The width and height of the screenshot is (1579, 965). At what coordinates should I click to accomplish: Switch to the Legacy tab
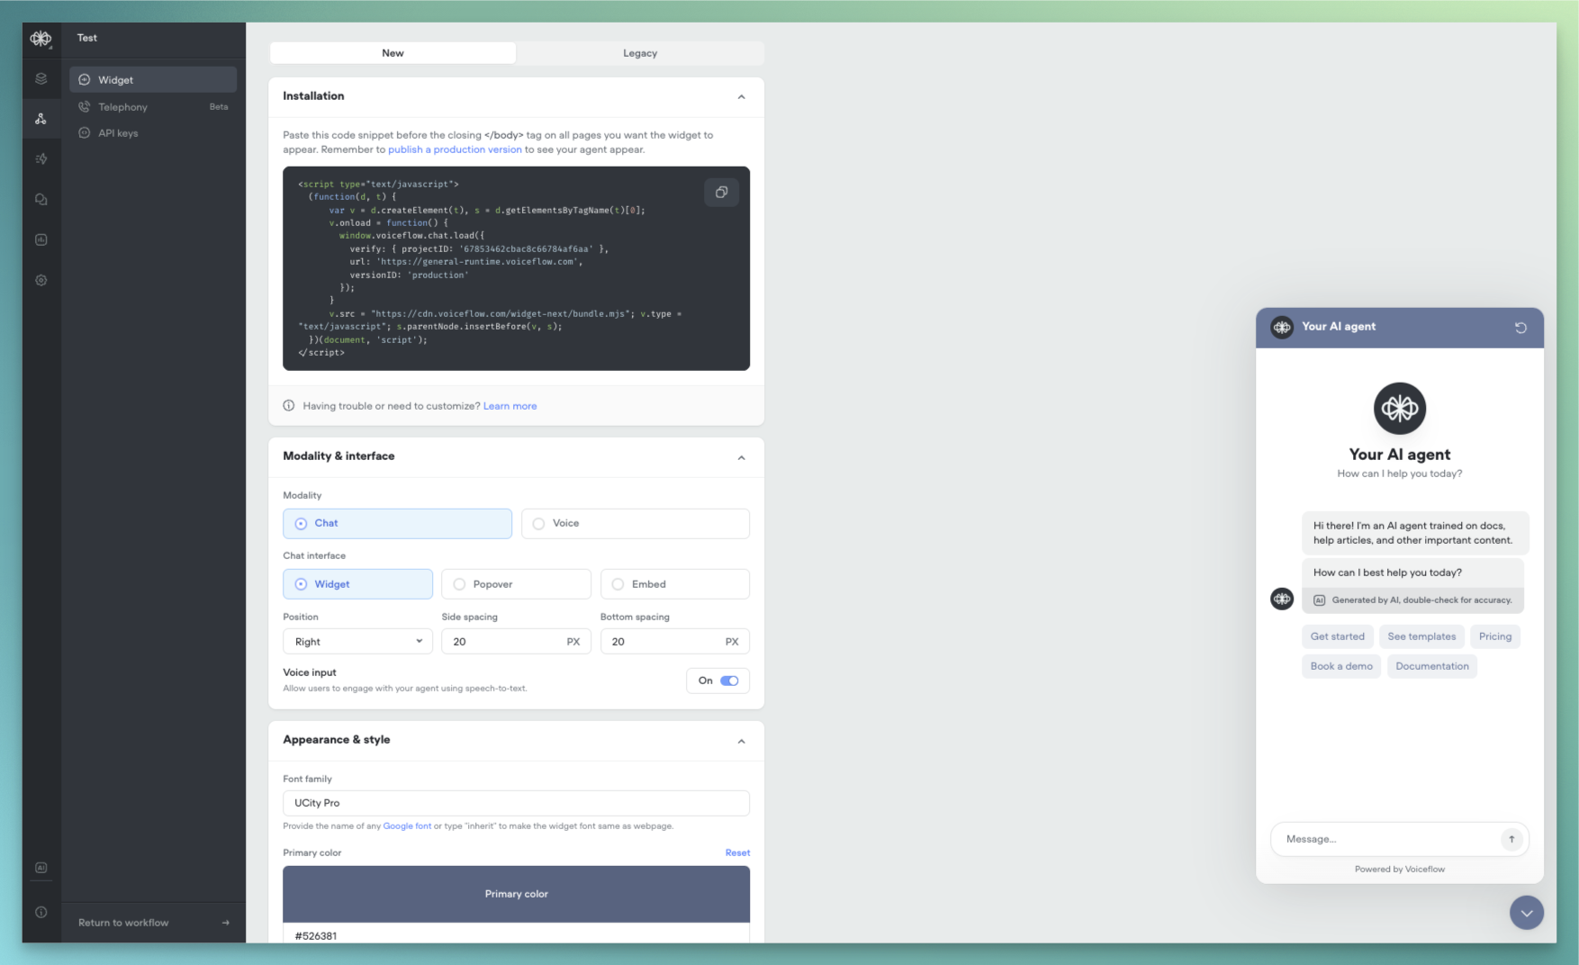coord(639,52)
